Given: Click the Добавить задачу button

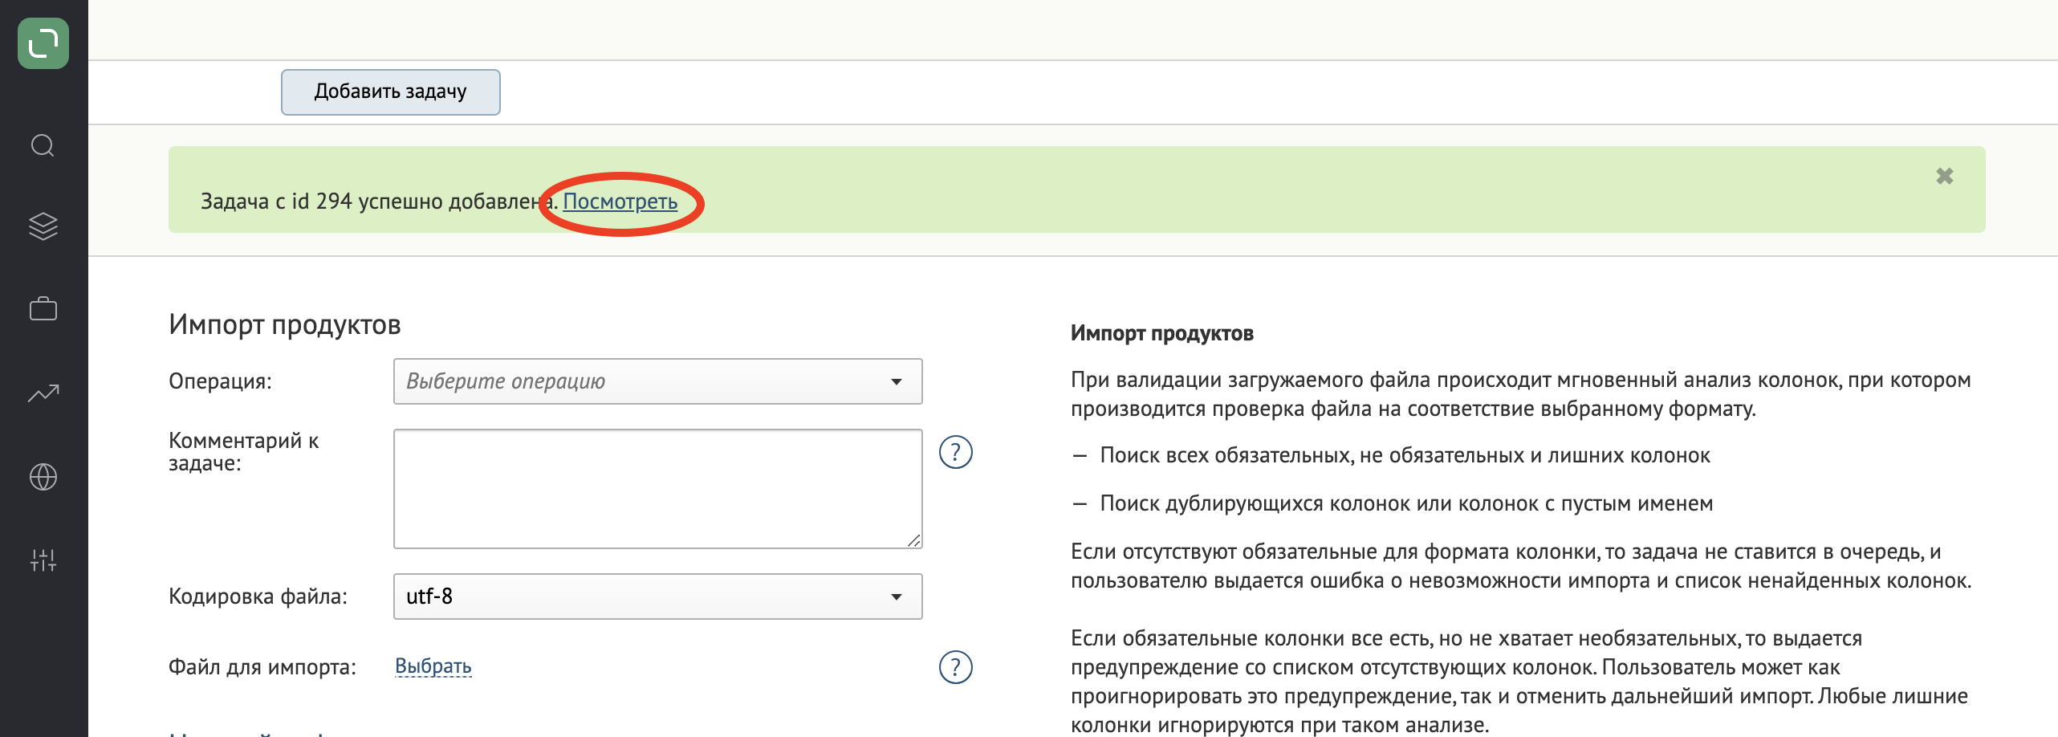Looking at the screenshot, I should (x=390, y=92).
